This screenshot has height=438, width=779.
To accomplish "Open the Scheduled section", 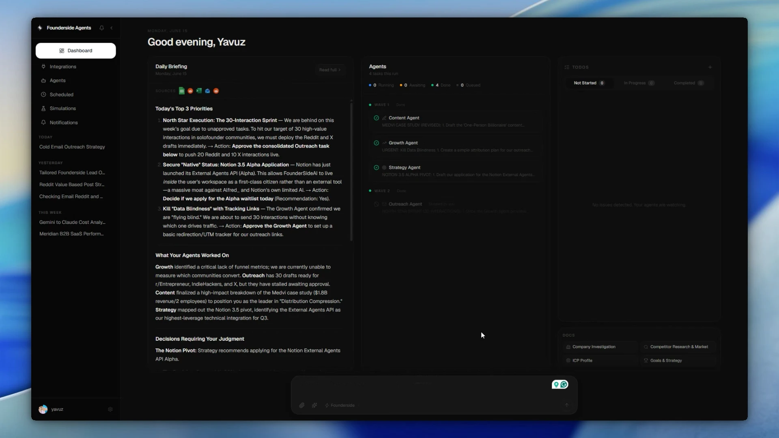I will (x=75, y=94).
